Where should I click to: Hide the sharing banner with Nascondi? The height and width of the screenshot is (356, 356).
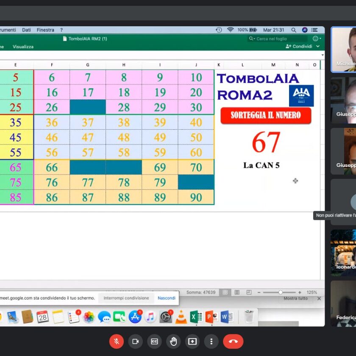(x=167, y=298)
